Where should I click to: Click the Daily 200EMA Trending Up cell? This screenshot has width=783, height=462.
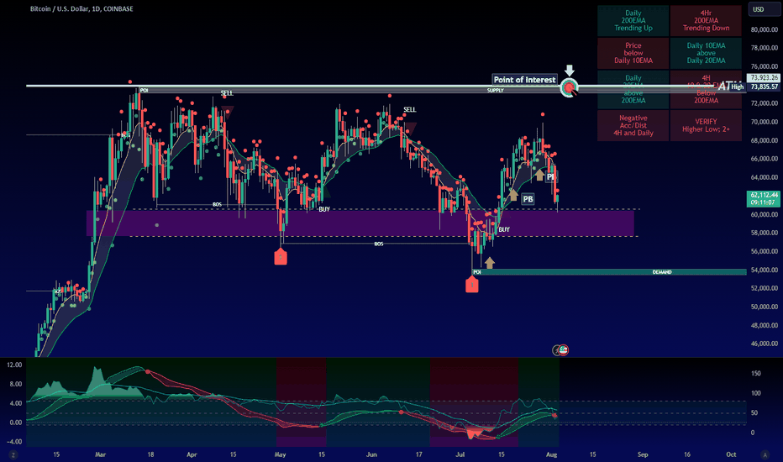tap(633, 20)
